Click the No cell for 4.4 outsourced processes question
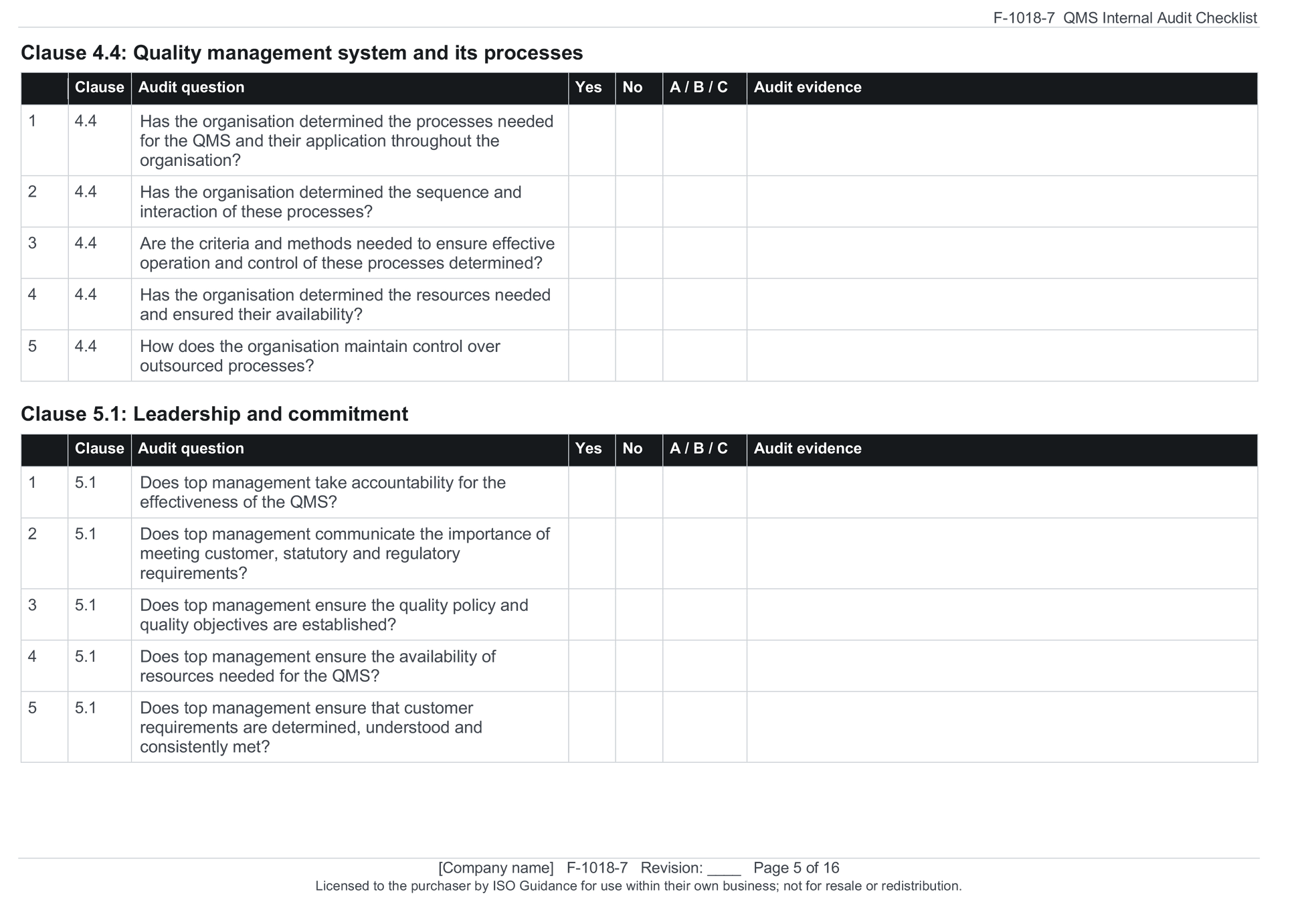 (x=639, y=355)
